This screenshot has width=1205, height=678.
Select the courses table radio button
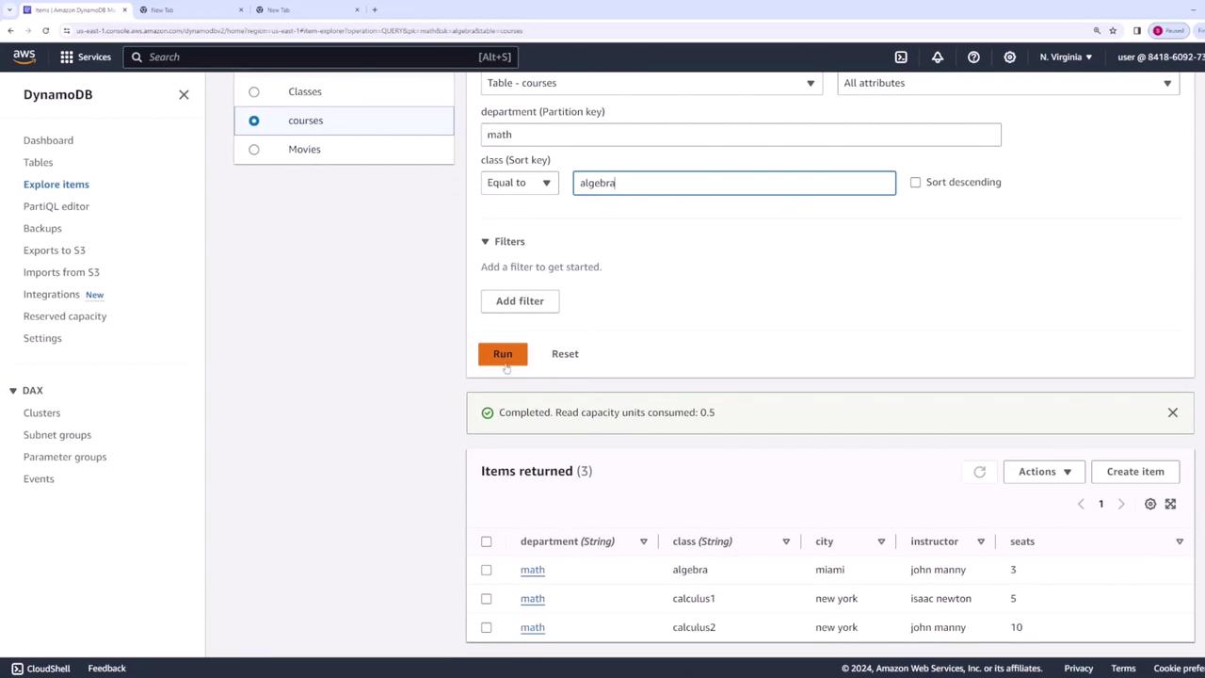254,121
